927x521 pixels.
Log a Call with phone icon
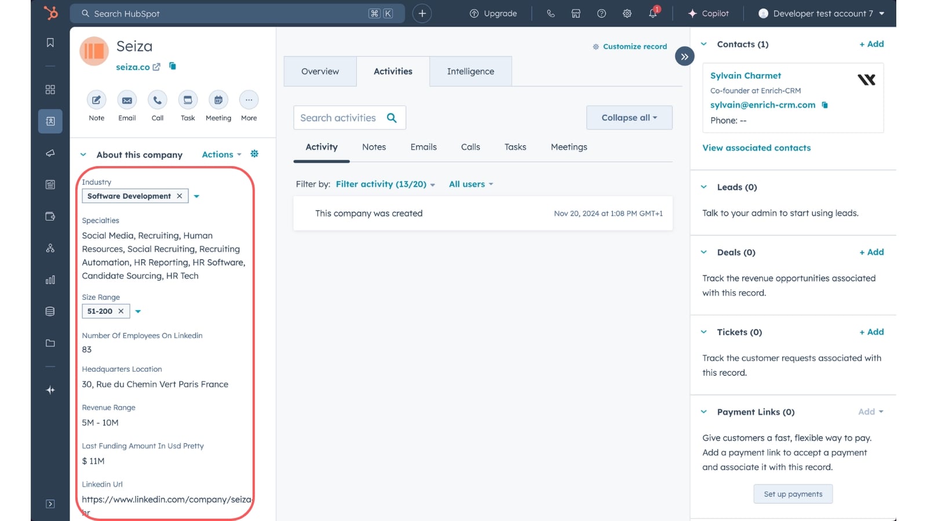(157, 100)
